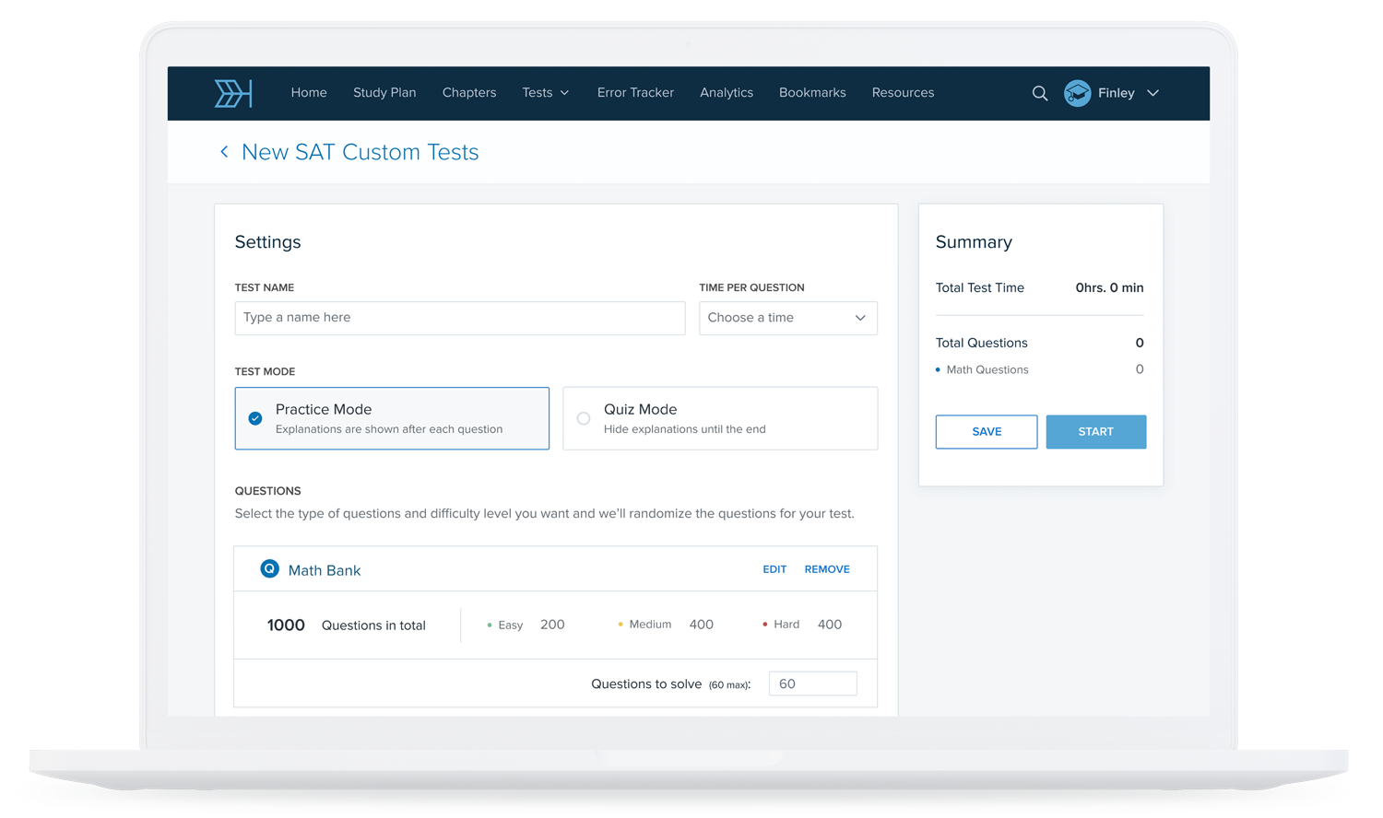
Task: Go back using the arrow beside page title
Action: 224,152
